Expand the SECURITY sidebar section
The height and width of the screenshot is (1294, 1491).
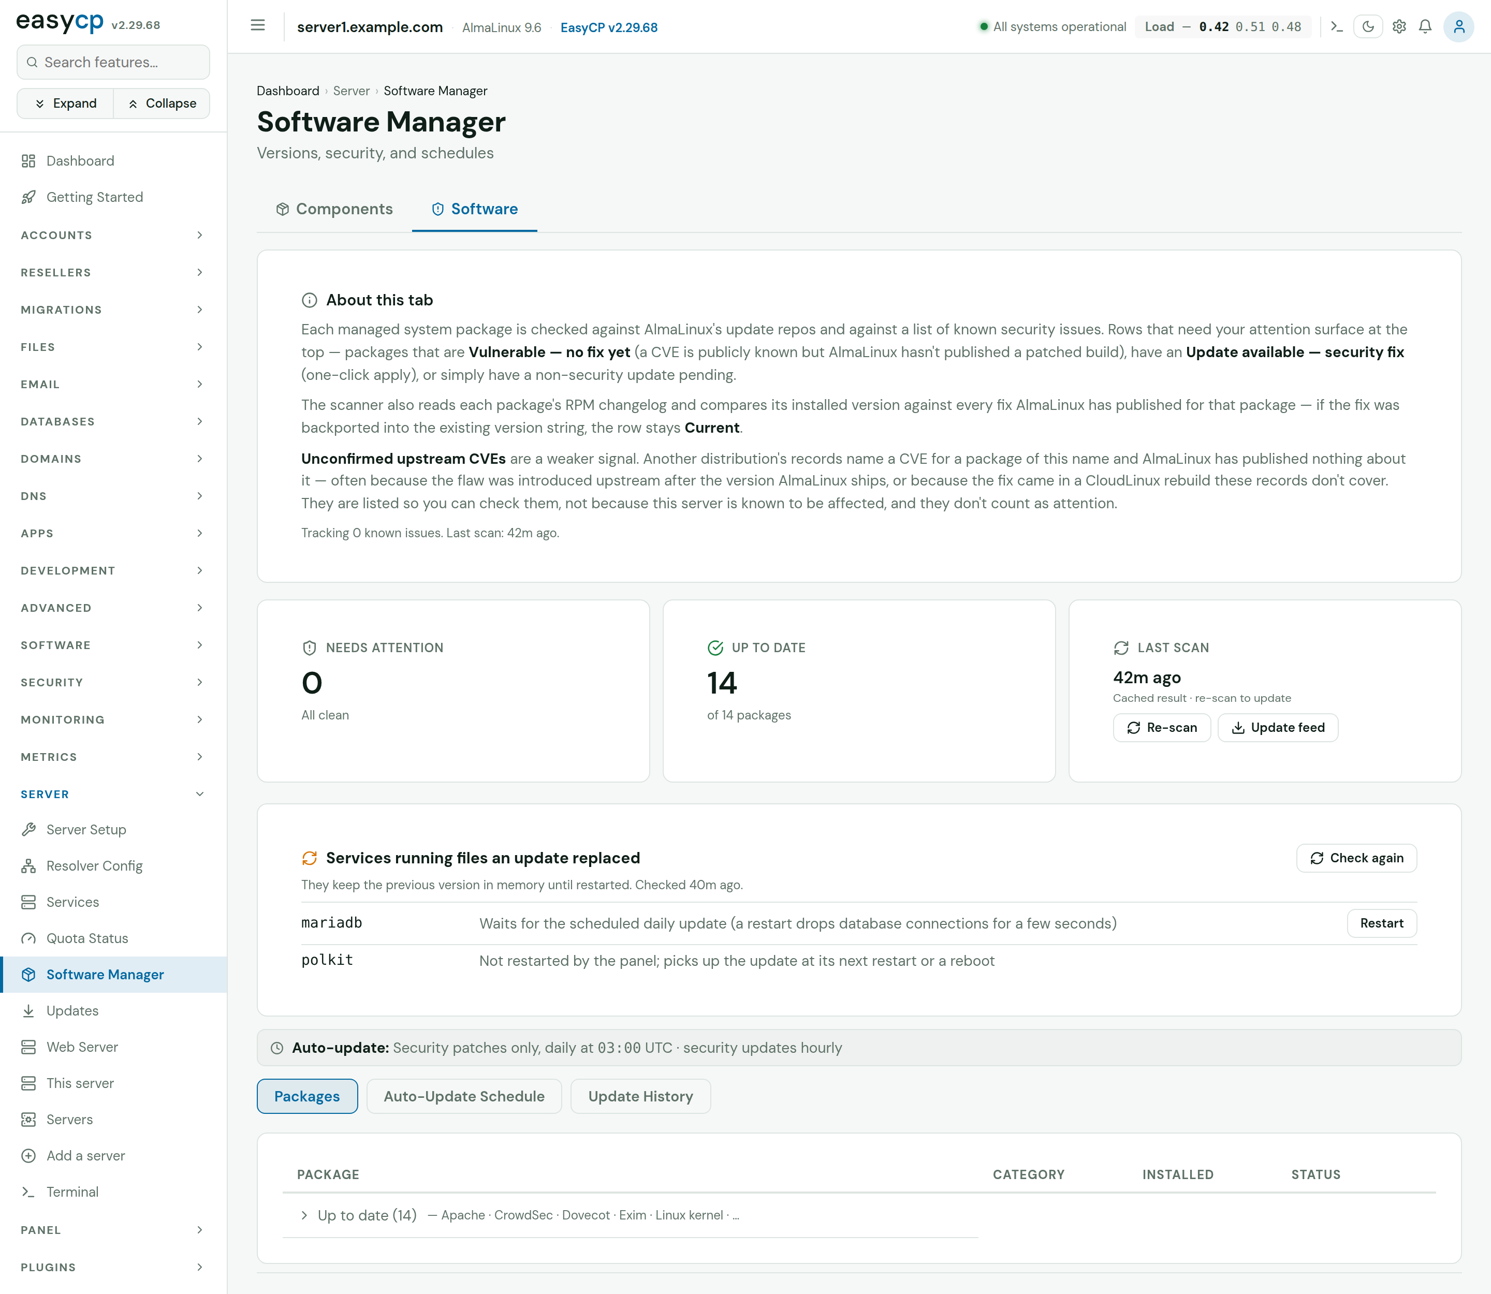point(113,682)
